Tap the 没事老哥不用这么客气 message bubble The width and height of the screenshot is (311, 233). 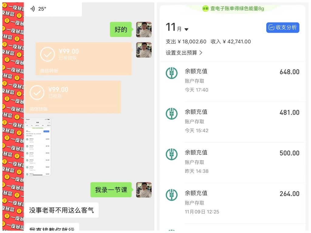(62, 210)
